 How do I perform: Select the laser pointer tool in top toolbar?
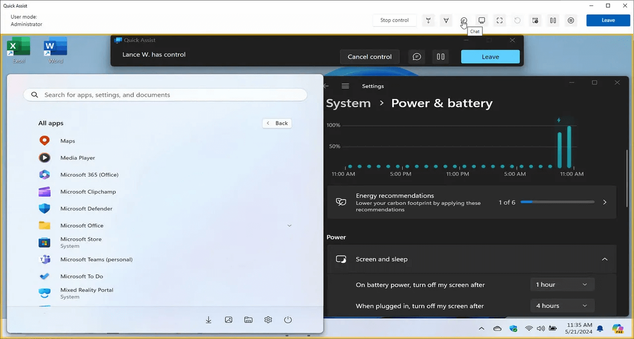tap(428, 20)
